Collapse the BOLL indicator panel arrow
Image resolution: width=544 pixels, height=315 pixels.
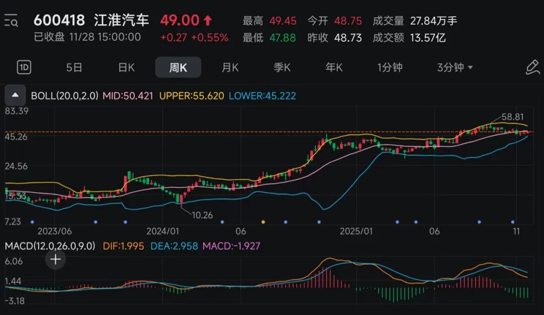click(15, 95)
